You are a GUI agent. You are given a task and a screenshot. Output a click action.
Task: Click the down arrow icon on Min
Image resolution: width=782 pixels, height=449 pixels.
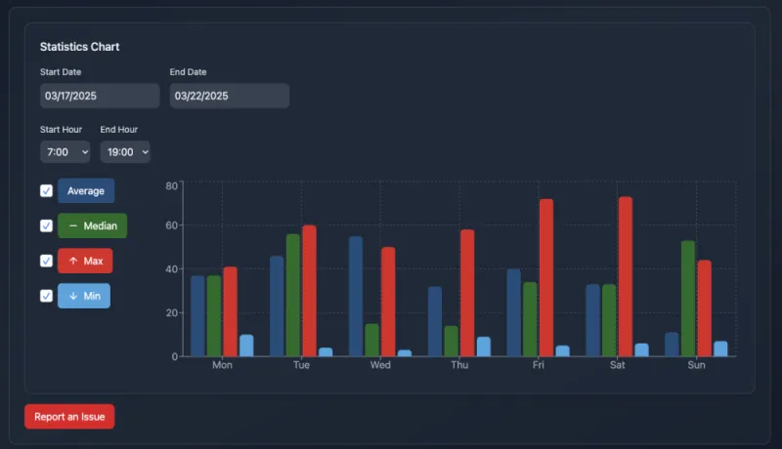point(73,296)
